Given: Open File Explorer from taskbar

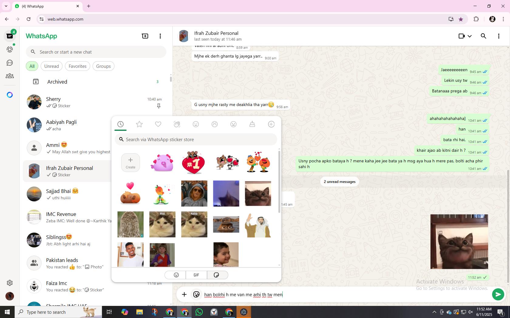Looking at the screenshot, I should coord(139,312).
